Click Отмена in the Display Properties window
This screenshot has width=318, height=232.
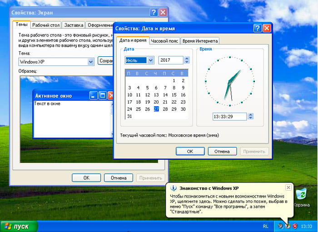click(x=119, y=178)
